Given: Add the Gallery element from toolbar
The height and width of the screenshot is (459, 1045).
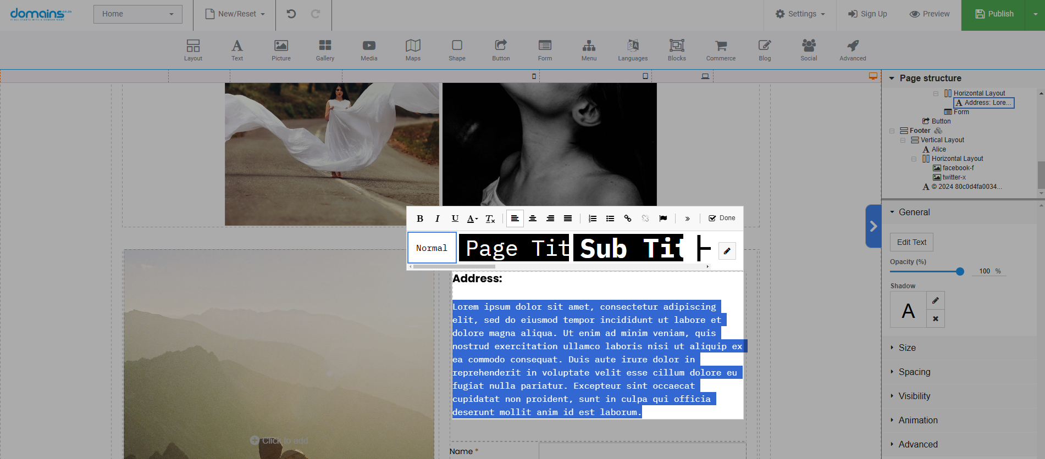Looking at the screenshot, I should (x=325, y=50).
